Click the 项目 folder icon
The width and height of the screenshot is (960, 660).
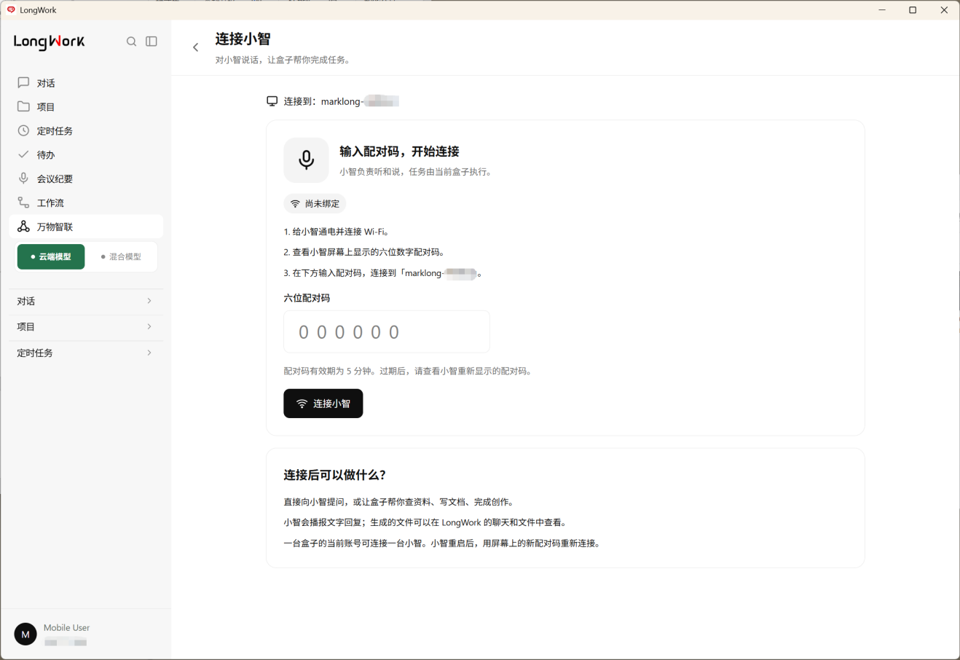[23, 107]
